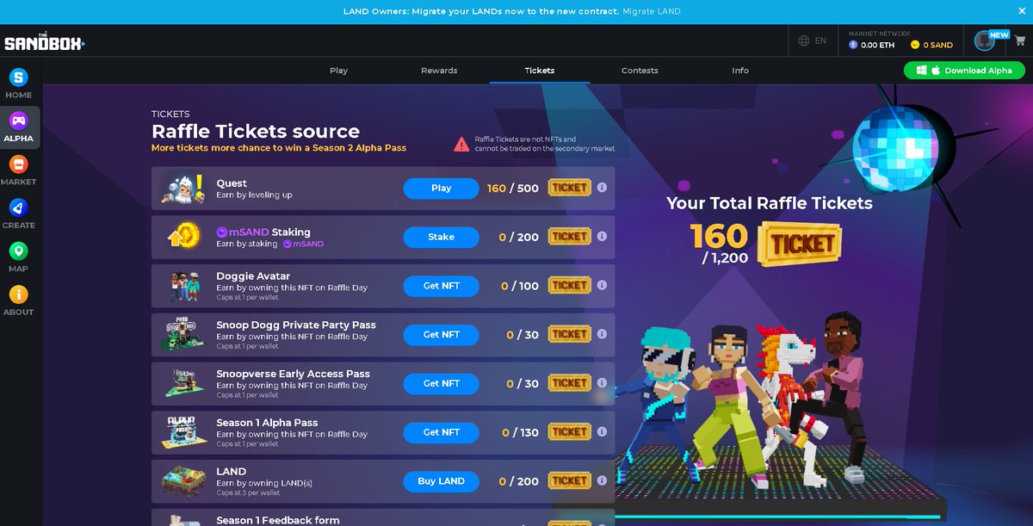Viewport: 1033px width, 526px height.
Task: Click the Quest row ticket icon
Action: click(569, 188)
